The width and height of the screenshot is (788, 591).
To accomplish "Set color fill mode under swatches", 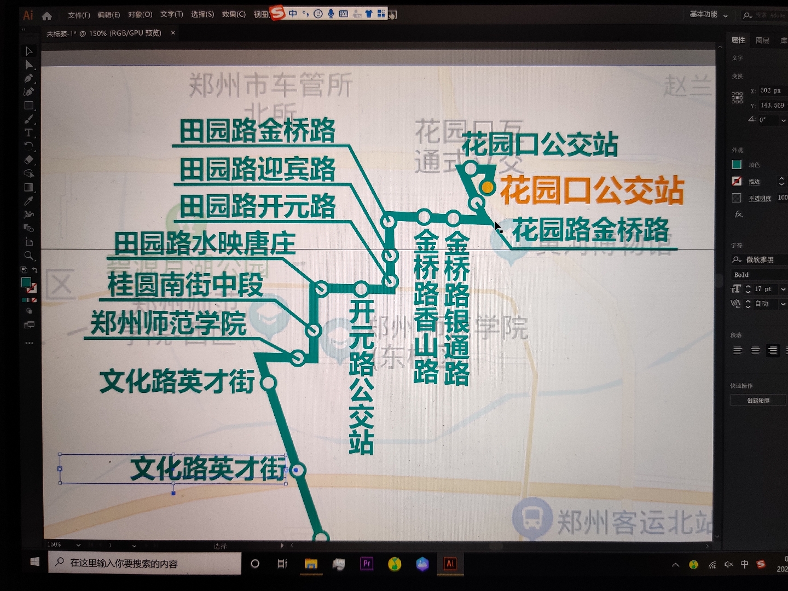I will tap(24, 300).
